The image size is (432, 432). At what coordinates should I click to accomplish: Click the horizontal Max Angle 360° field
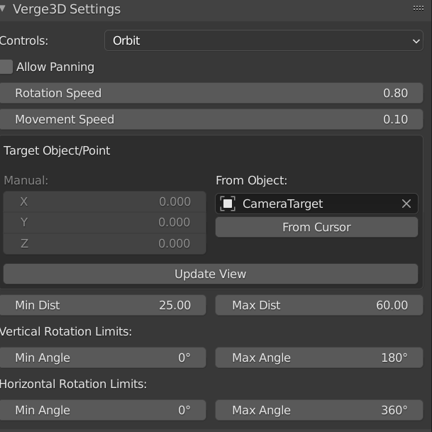(319, 410)
